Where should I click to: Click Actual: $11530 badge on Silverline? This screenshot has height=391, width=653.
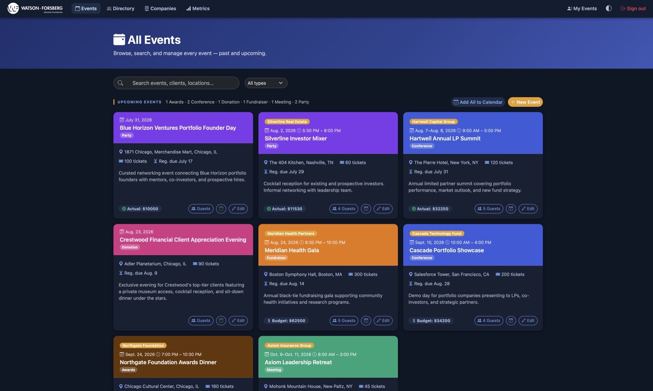[284, 209]
